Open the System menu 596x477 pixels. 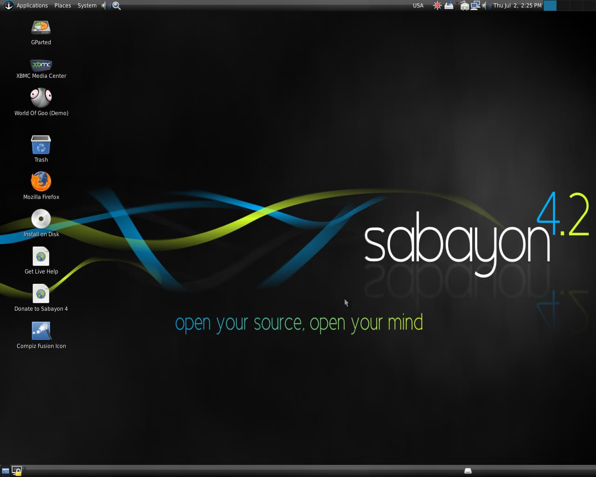87,6
